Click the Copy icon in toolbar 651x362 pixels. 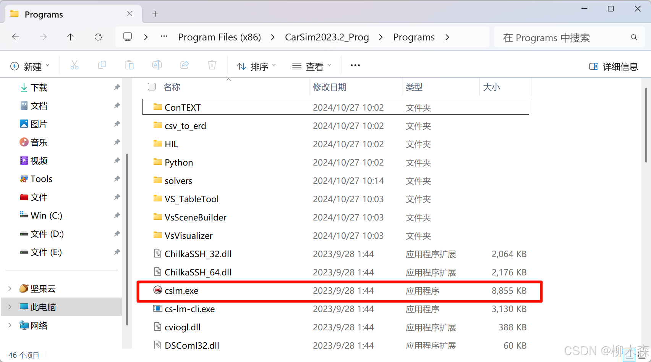(x=102, y=65)
